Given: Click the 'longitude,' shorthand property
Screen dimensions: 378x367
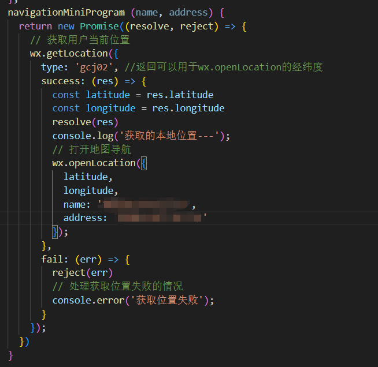Looking at the screenshot, I should point(91,191).
